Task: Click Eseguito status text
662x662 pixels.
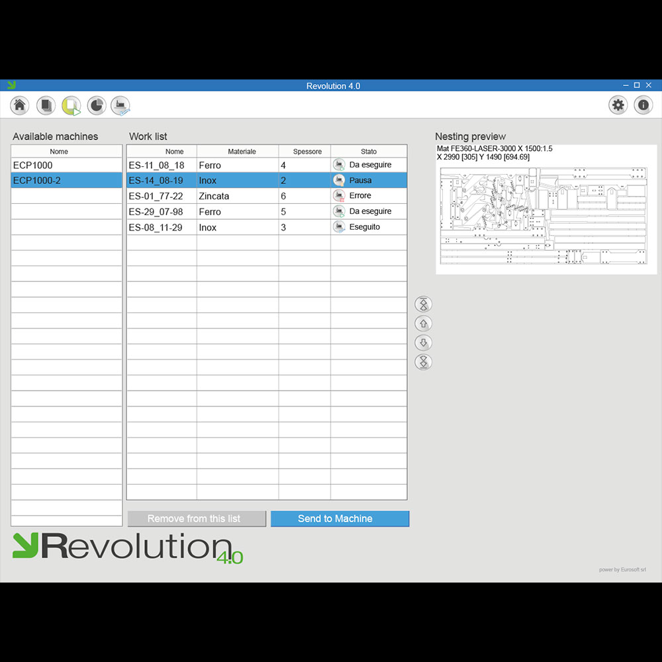Action: [365, 226]
